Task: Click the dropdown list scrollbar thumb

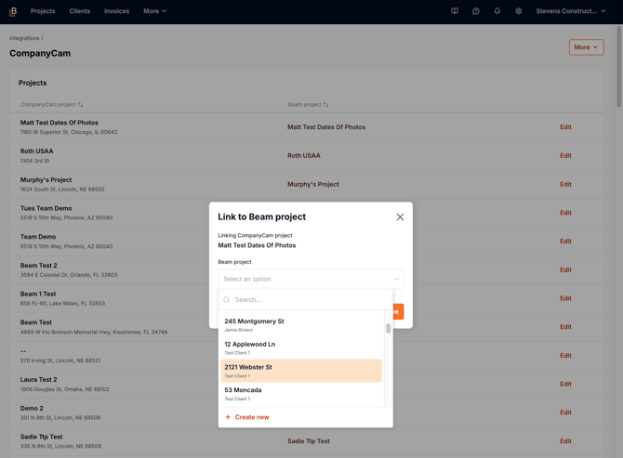Action: [388, 328]
